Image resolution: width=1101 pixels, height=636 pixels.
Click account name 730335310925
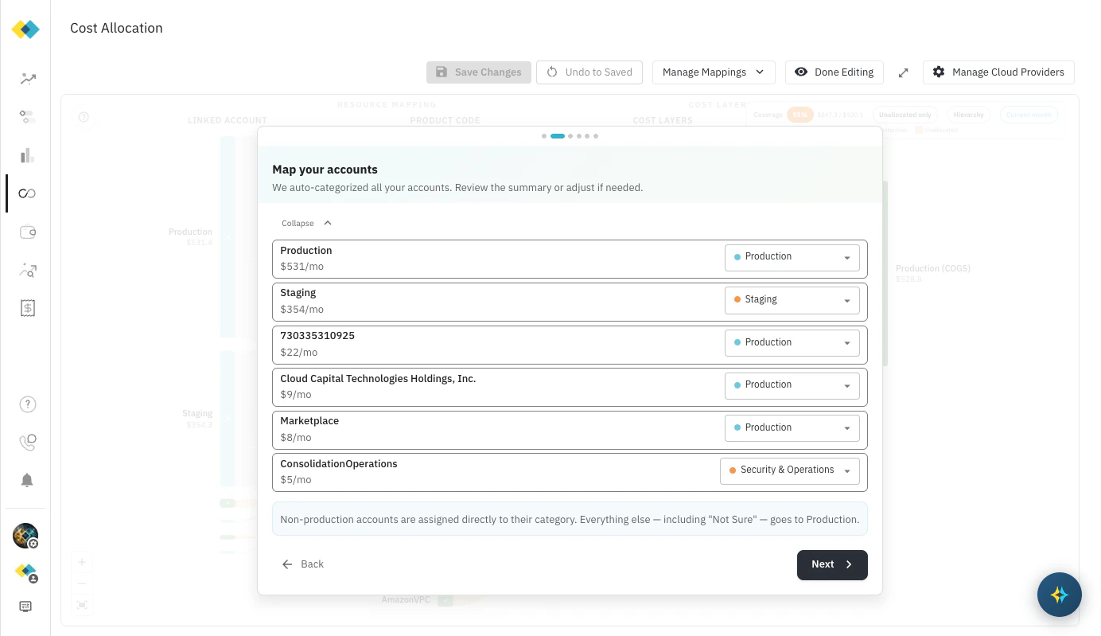[317, 336]
